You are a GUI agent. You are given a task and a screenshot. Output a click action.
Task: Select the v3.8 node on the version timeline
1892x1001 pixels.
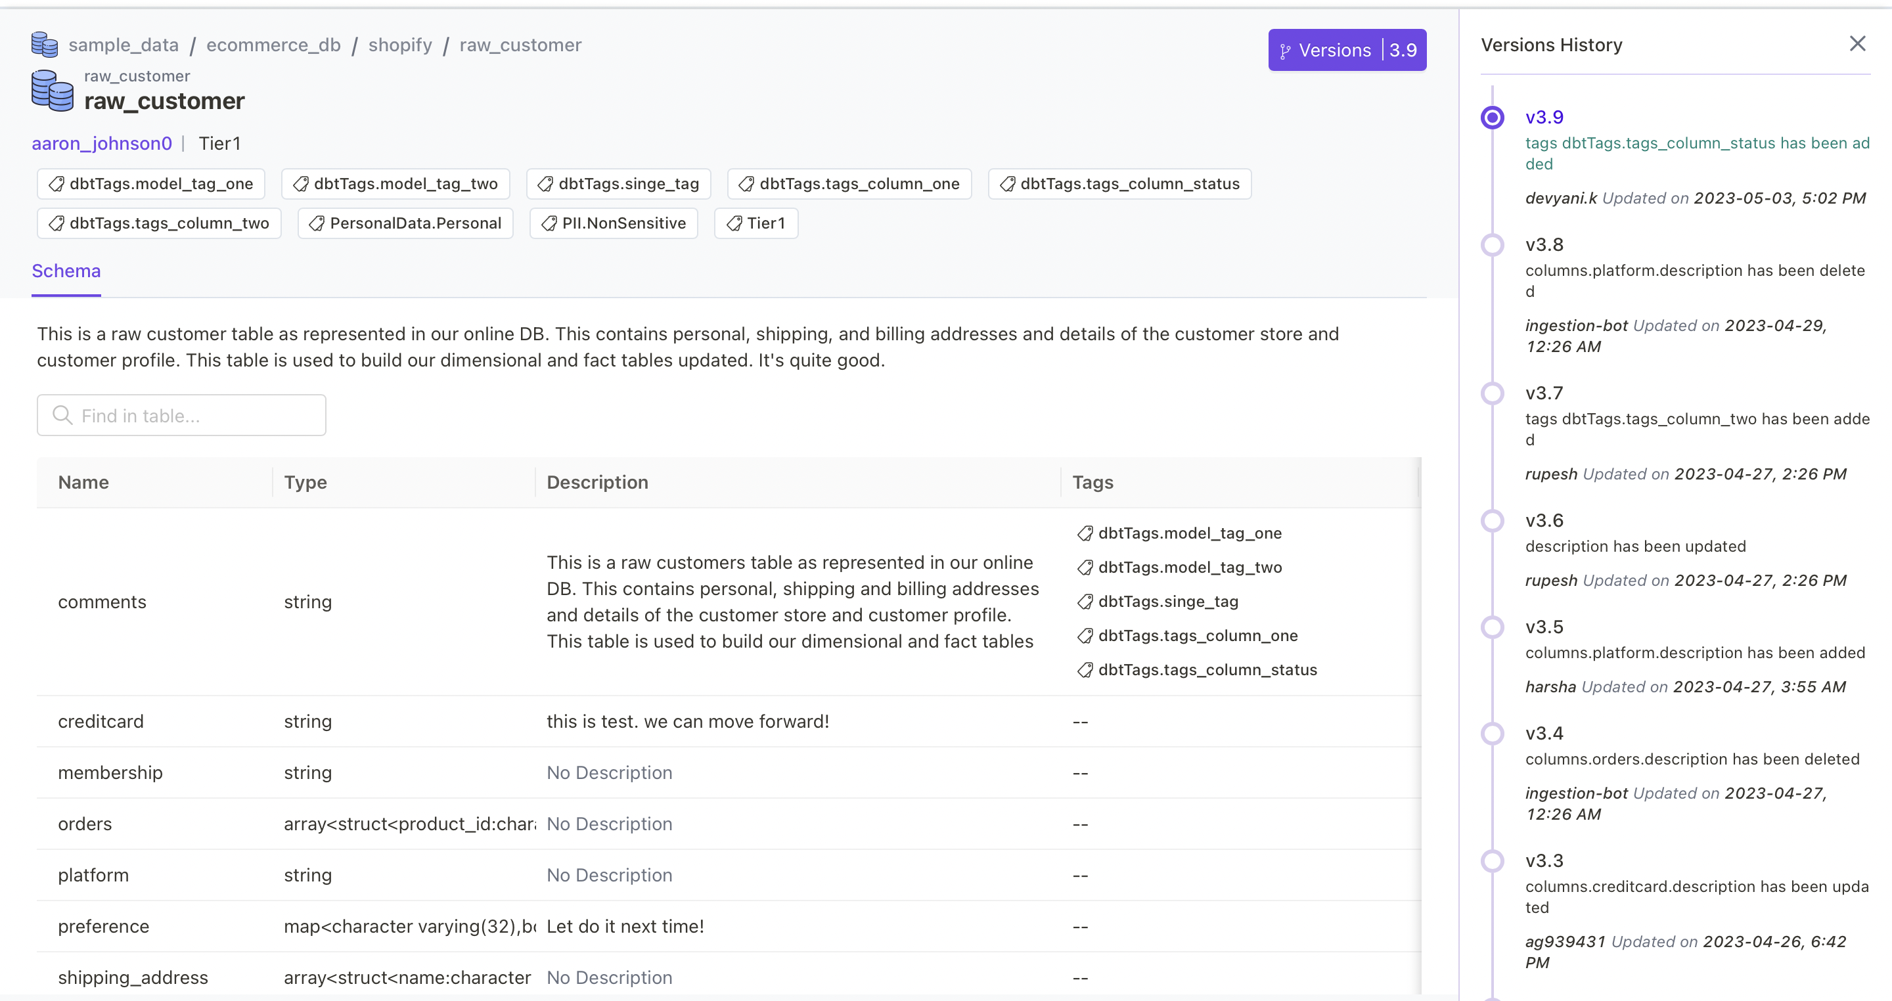(1493, 244)
